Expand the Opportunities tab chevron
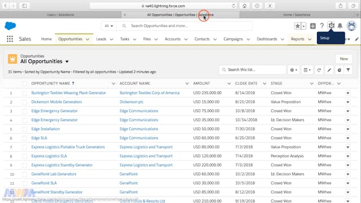Image resolution: width=361 pixels, height=203 pixels. pyautogui.click(x=87, y=39)
